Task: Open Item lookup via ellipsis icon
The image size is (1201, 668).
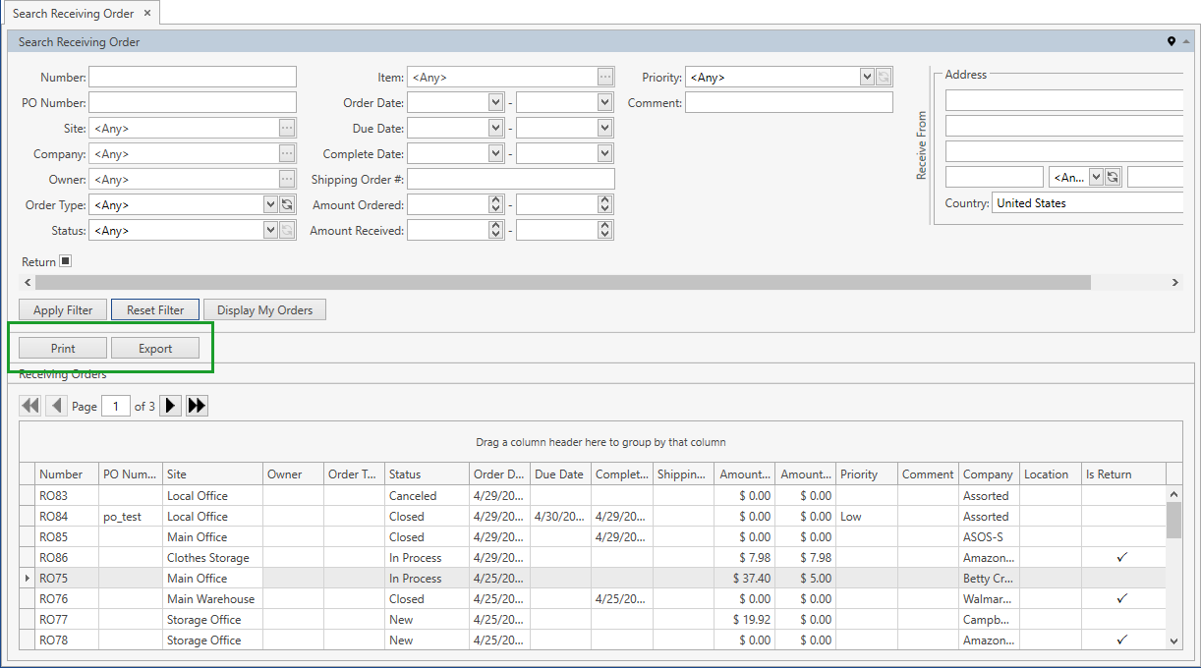Action: (606, 77)
